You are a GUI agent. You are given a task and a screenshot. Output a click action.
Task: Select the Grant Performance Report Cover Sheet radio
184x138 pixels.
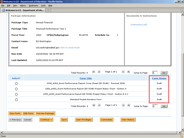coord(16,84)
